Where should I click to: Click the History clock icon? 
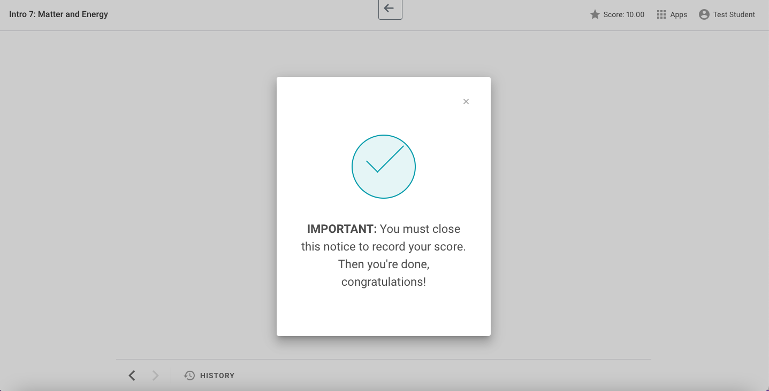[x=189, y=376]
